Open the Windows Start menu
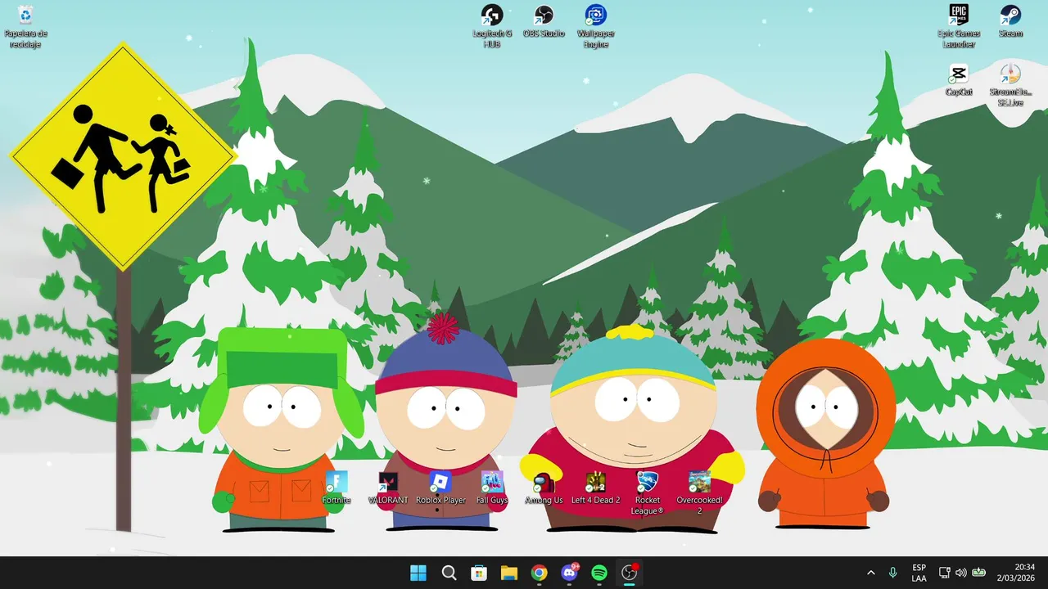 (418, 573)
